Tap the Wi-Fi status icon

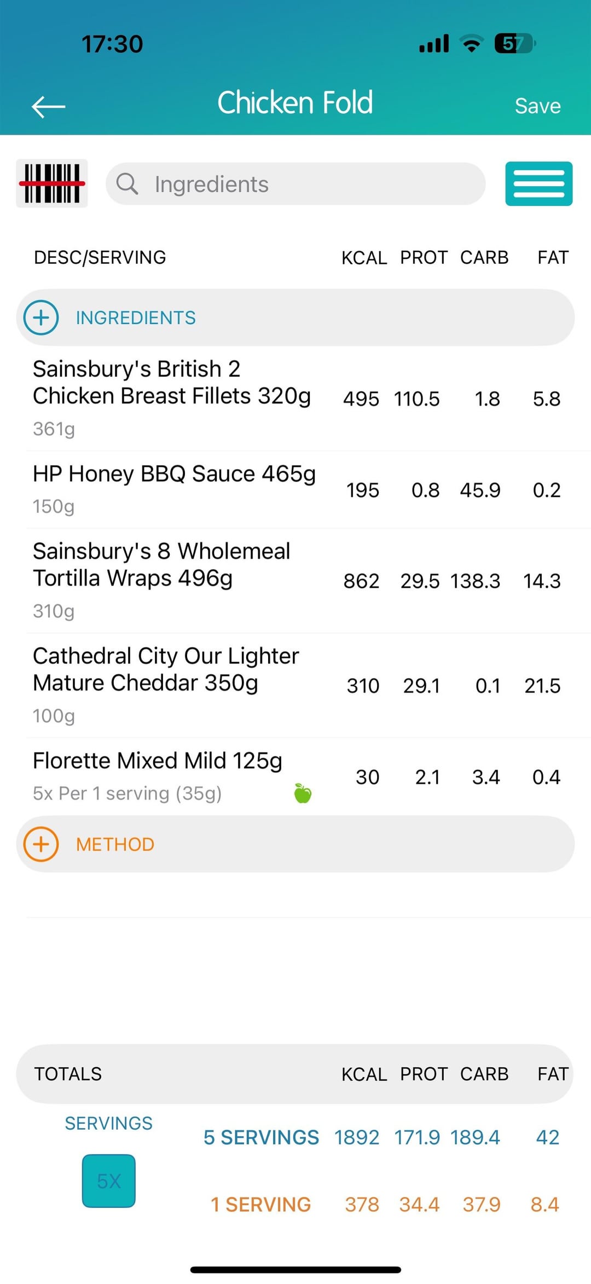(471, 43)
